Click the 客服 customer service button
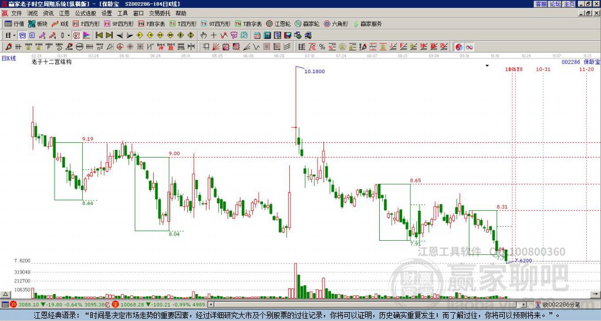Screen dimensions: 601x321 541,4
